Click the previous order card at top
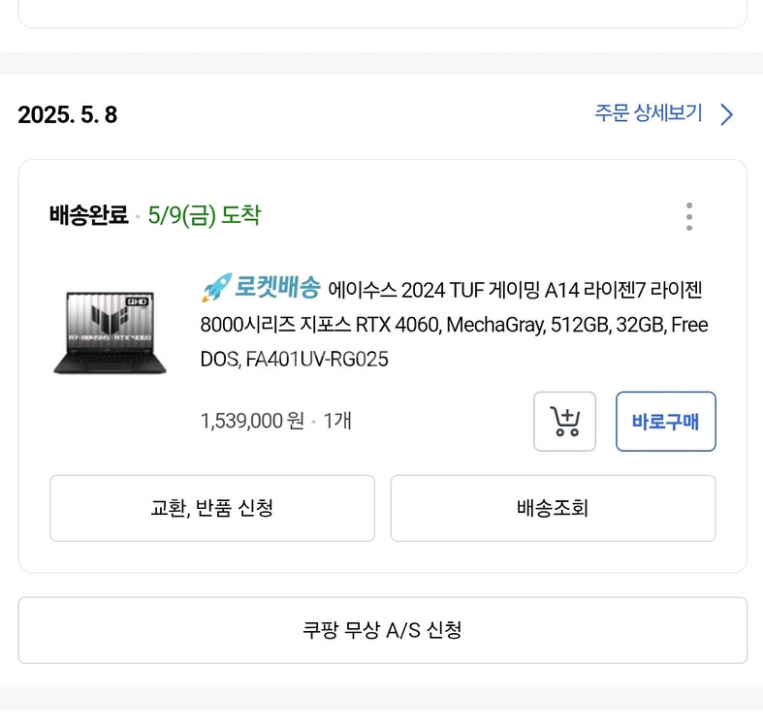The image size is (763, 727). [382, 13]
